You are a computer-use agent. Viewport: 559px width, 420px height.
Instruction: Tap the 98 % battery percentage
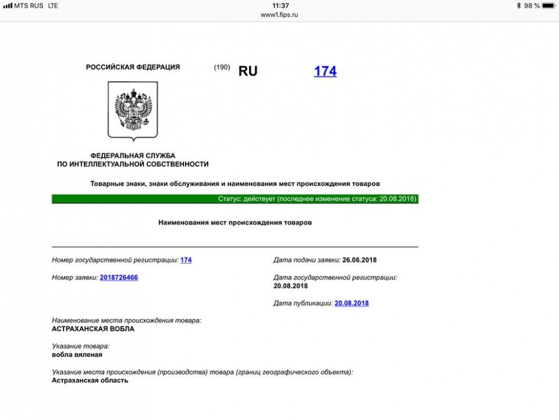[x=532, y=5]
